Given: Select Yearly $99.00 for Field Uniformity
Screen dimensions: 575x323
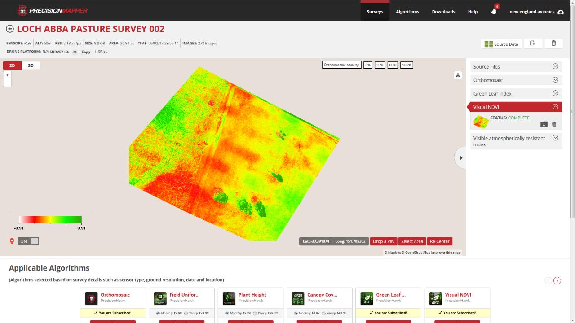Looking at the screenshot, I should coord(186,314).
